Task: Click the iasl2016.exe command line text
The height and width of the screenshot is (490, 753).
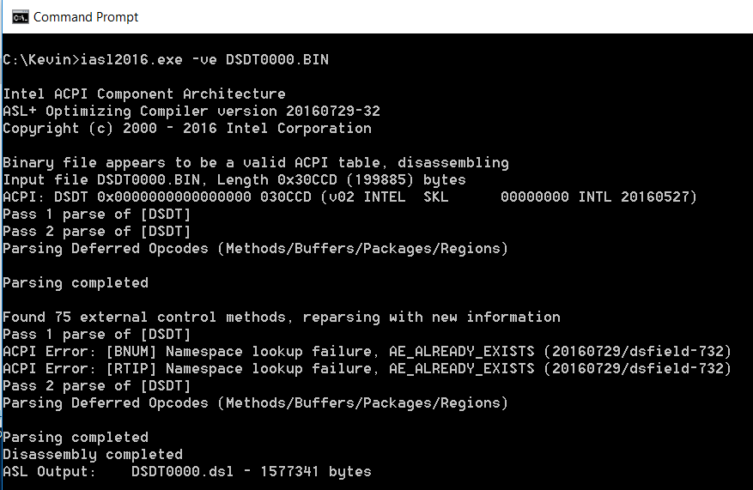Action: point(166,59)
